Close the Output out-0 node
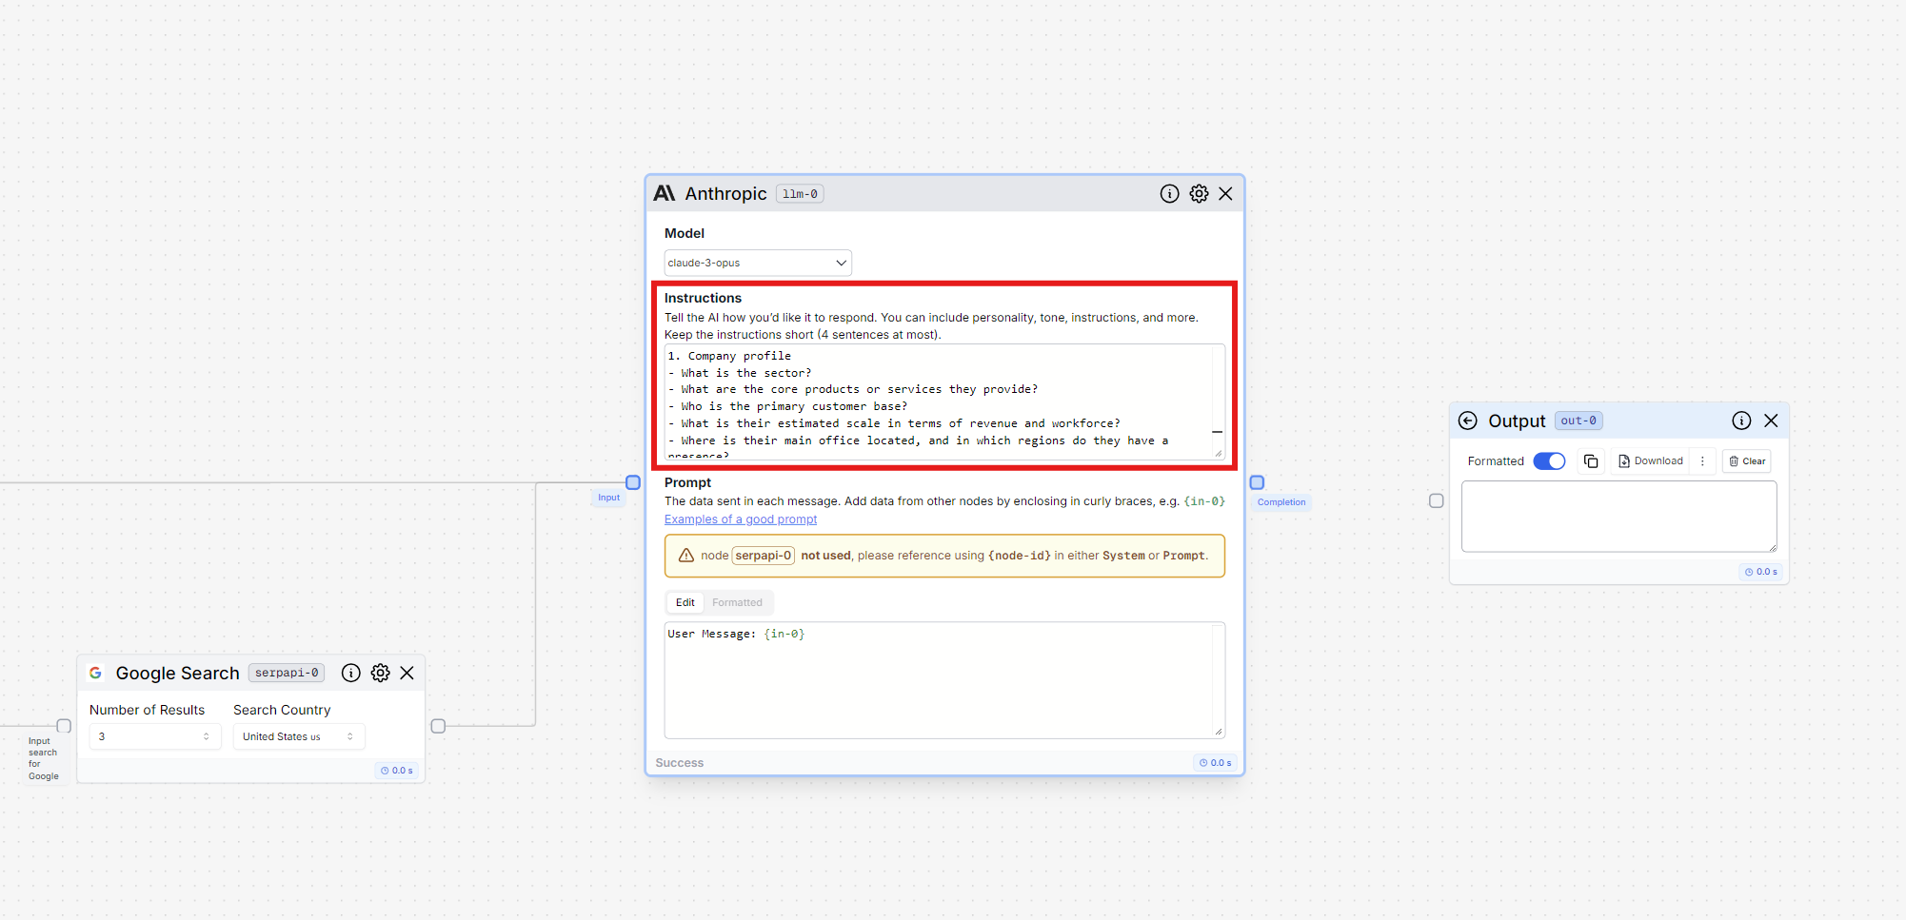Screen dimensions: 1906x920 1771,421
